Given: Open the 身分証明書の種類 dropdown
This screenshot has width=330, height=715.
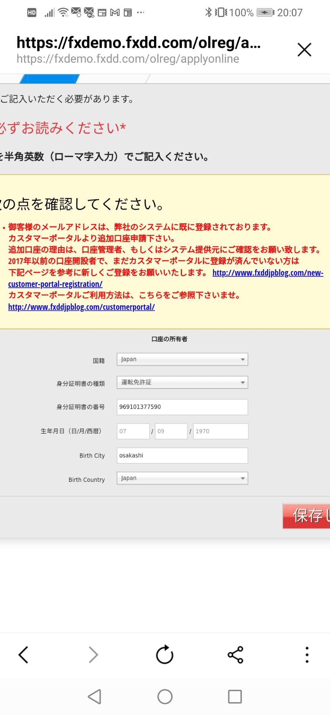Looking at the screenshot, I should coord(182,382).
